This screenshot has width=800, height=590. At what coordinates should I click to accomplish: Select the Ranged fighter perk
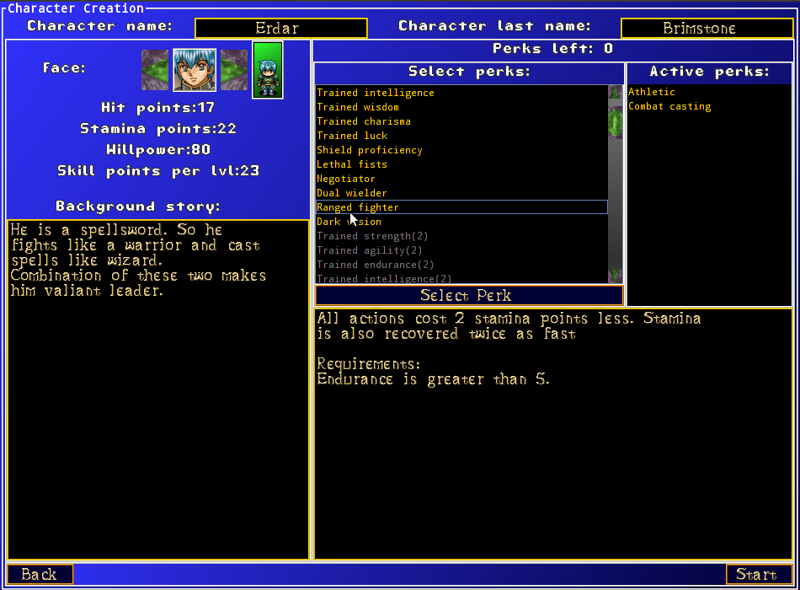tap(461, 206)
